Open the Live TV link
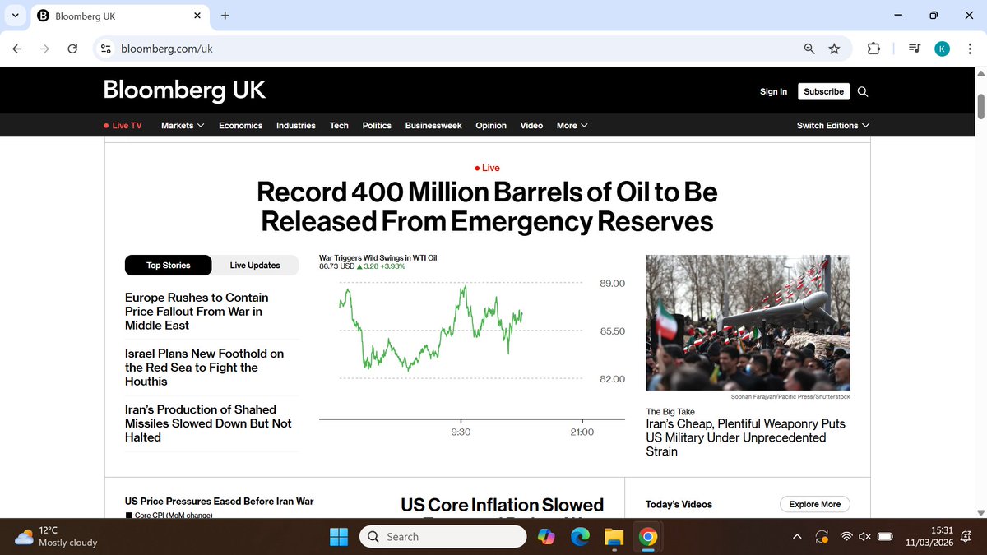The image size is (987, 555). point(123,126)
